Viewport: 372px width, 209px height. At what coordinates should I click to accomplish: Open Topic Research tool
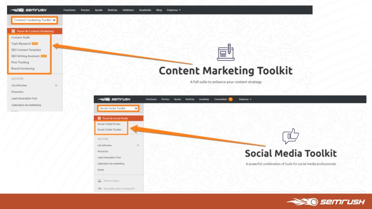pyautogui.click(x=21, y=44)
